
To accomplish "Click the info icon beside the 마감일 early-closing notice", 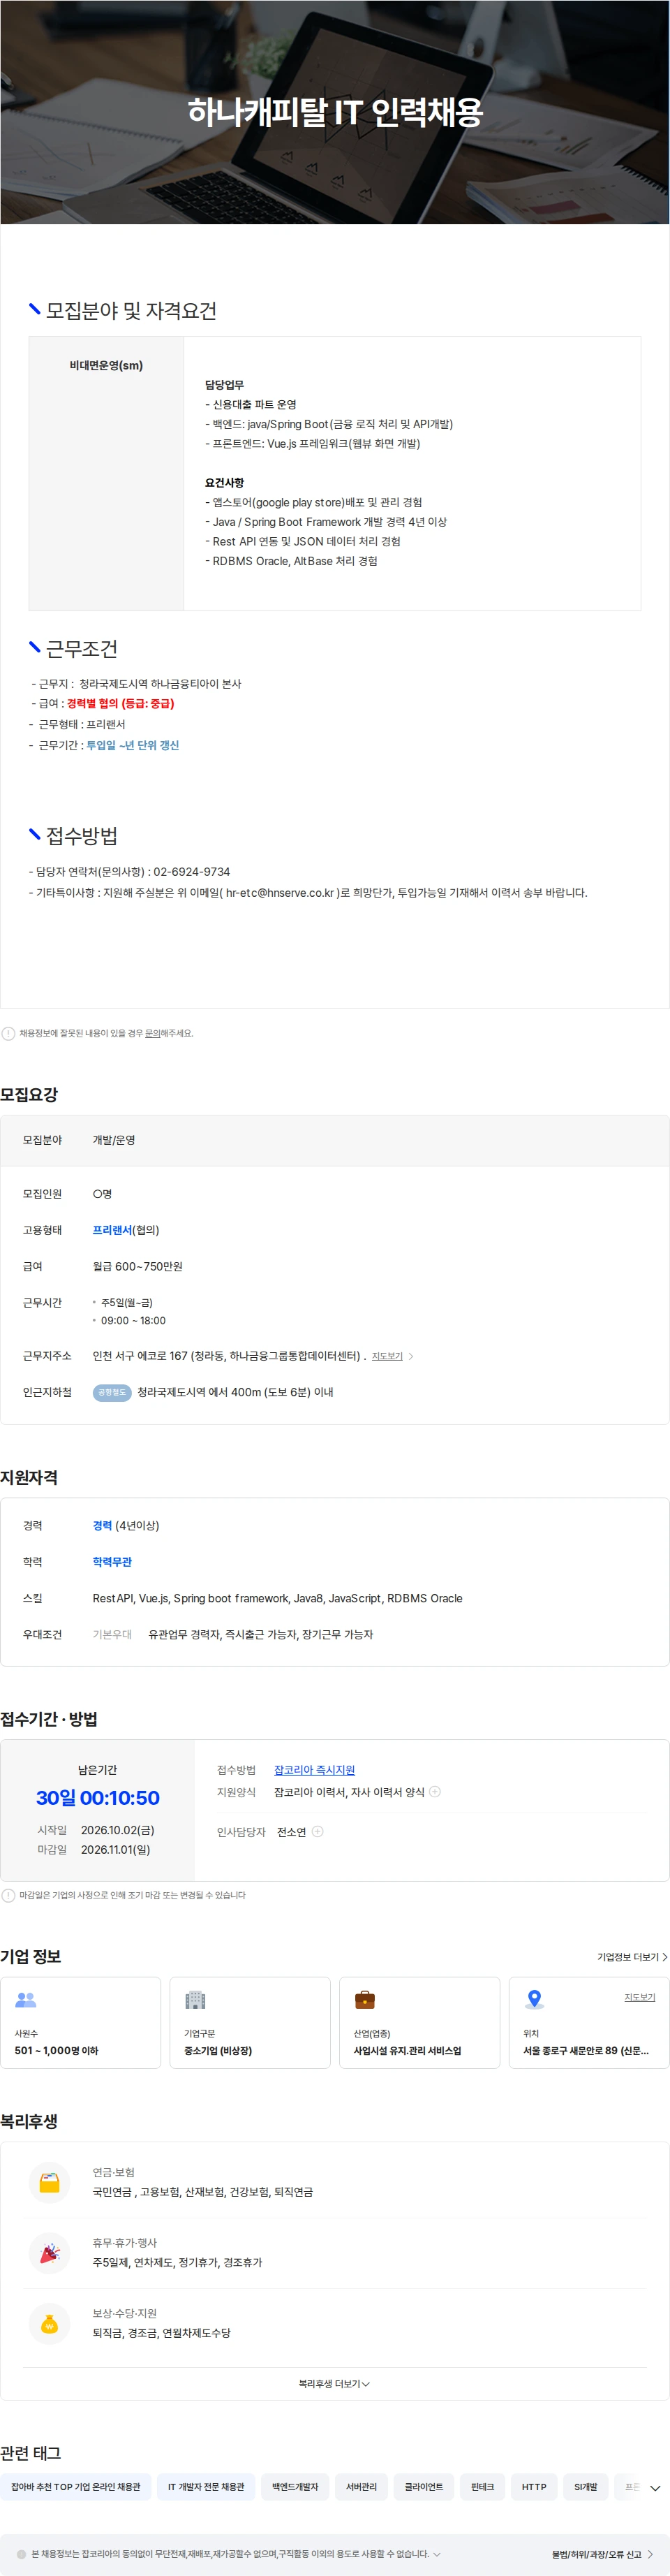I will pyautogui.click(x=9, y=1895).
